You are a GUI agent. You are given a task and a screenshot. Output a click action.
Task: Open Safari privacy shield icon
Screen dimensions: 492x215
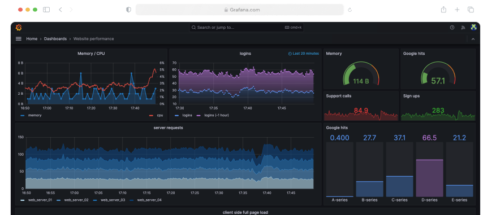tap(128, 10)
